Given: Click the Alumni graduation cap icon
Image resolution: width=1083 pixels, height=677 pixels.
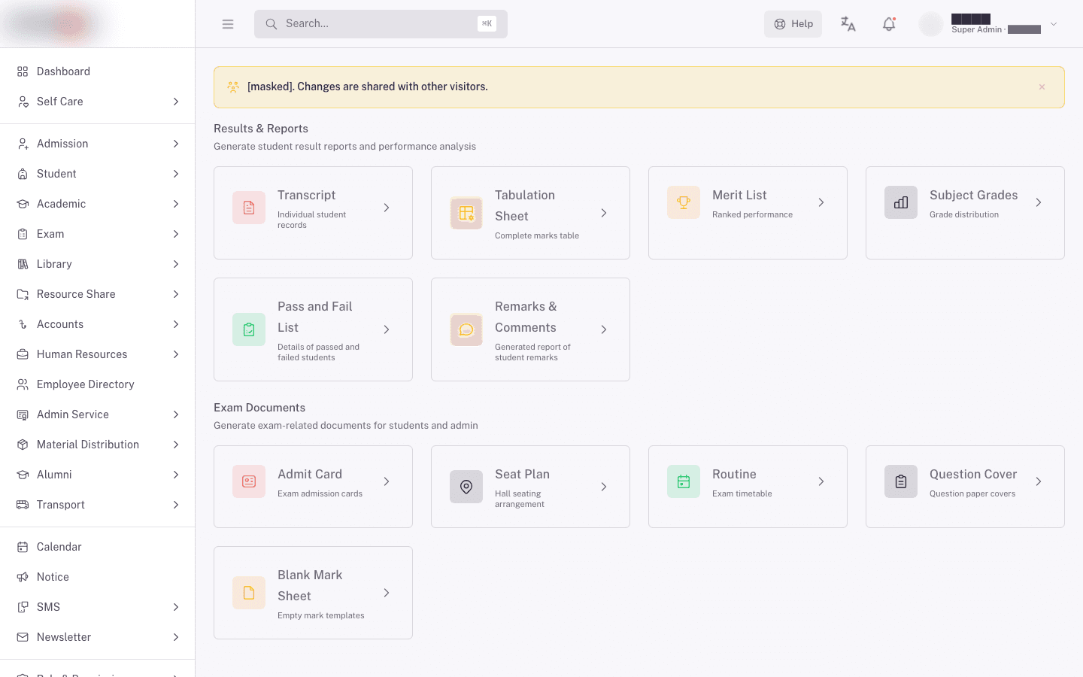Looking at the screenshot, I should click(23, 475).
